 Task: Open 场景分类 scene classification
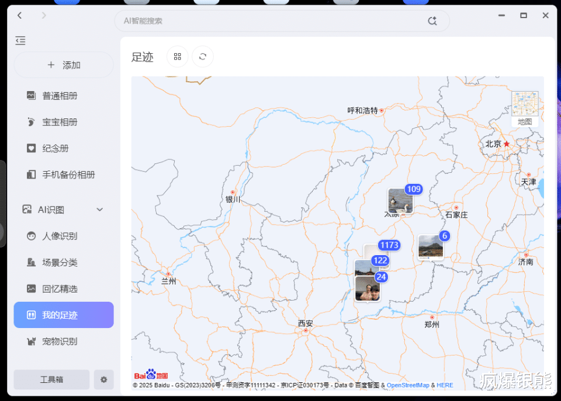[64, 262]
